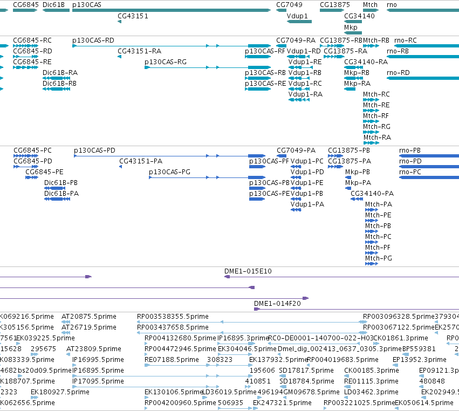
Task: Click protein Dic61B-PB
Action: (x=54, y=188)
